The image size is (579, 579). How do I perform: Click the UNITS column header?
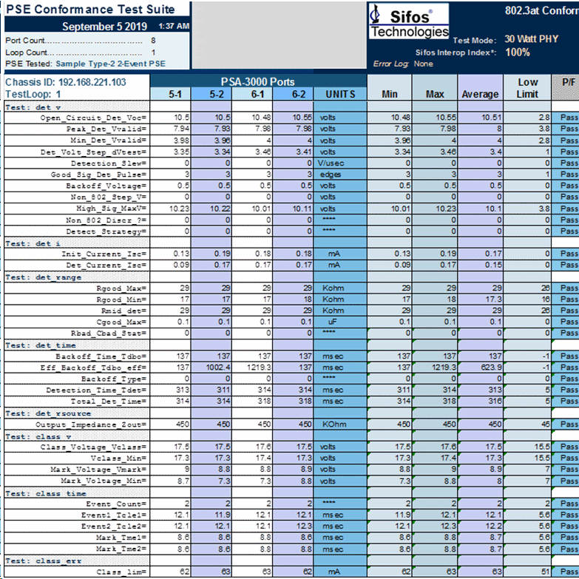[x=339, y=94]
